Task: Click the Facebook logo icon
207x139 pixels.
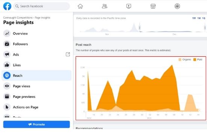Action: 7,6
